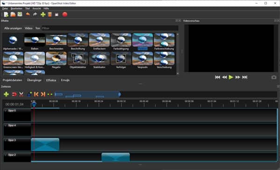Start playback with the green play button

(x=231, y=77)
